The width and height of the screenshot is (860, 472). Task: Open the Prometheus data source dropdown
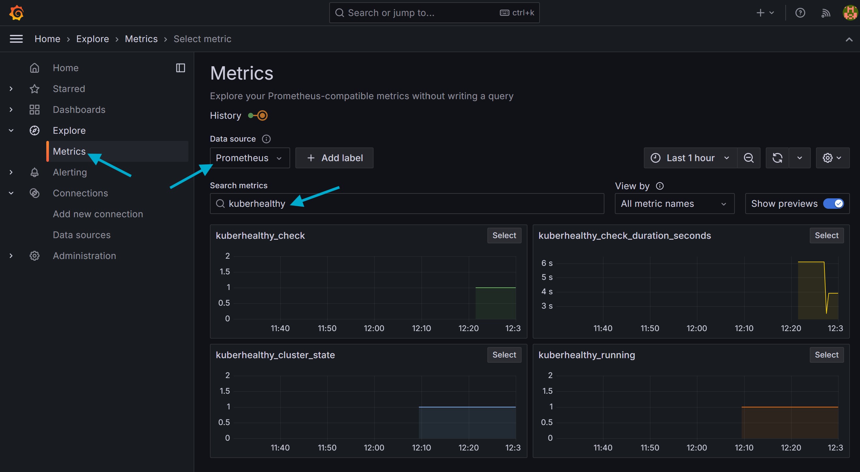point(249,158)
